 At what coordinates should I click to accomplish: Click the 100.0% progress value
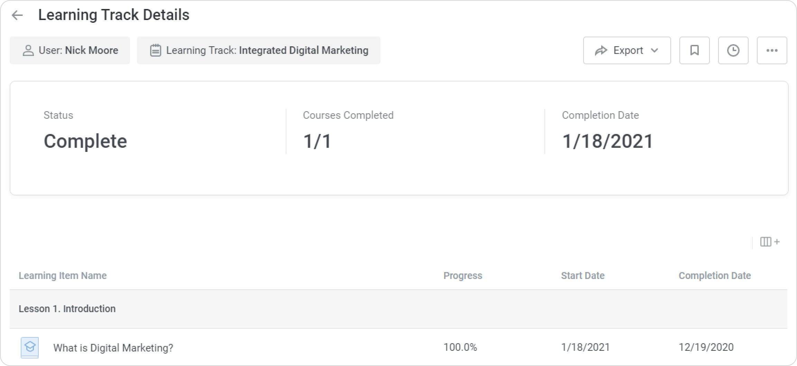(460, 347)
